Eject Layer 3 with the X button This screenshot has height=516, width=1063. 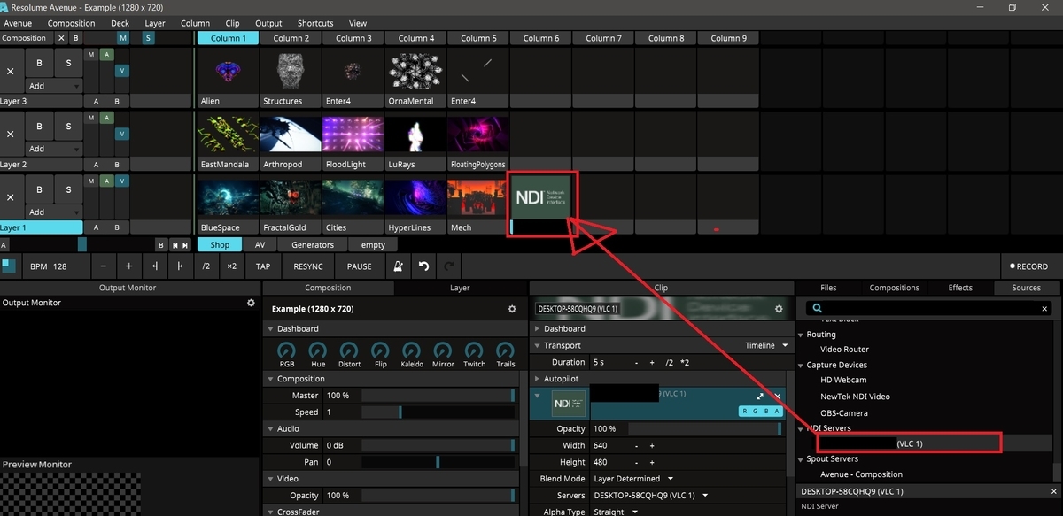(11, 71)
